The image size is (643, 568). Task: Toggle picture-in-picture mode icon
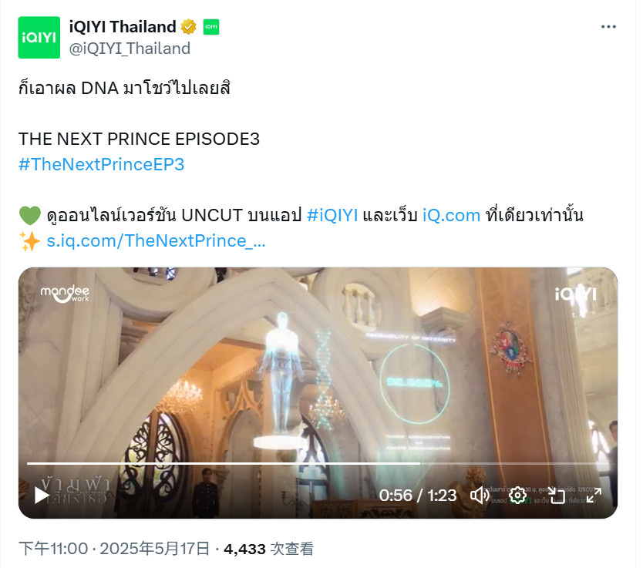point(557,496)
